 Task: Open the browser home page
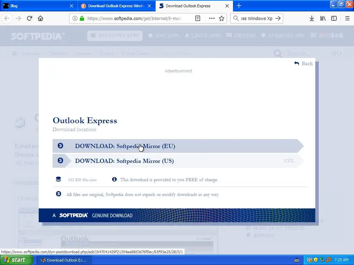(40, 18)
